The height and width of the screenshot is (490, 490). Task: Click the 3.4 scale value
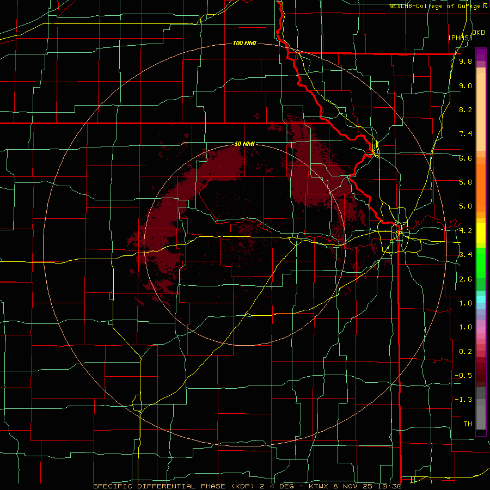465,255
